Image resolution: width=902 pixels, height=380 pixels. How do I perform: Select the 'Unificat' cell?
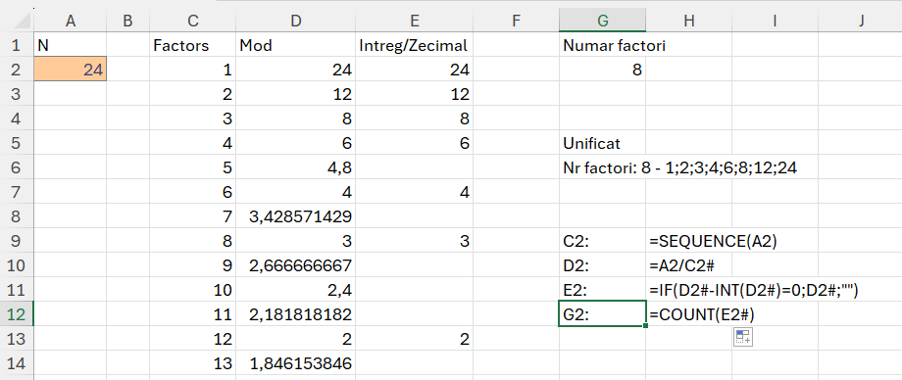pyautogui.click(x=602, y=143)
